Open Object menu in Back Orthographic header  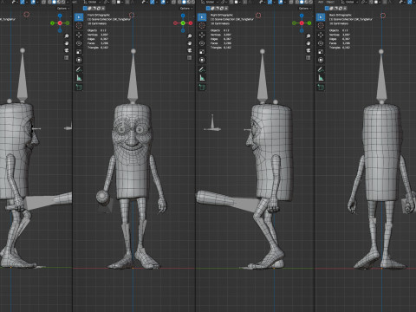point(330,2)
